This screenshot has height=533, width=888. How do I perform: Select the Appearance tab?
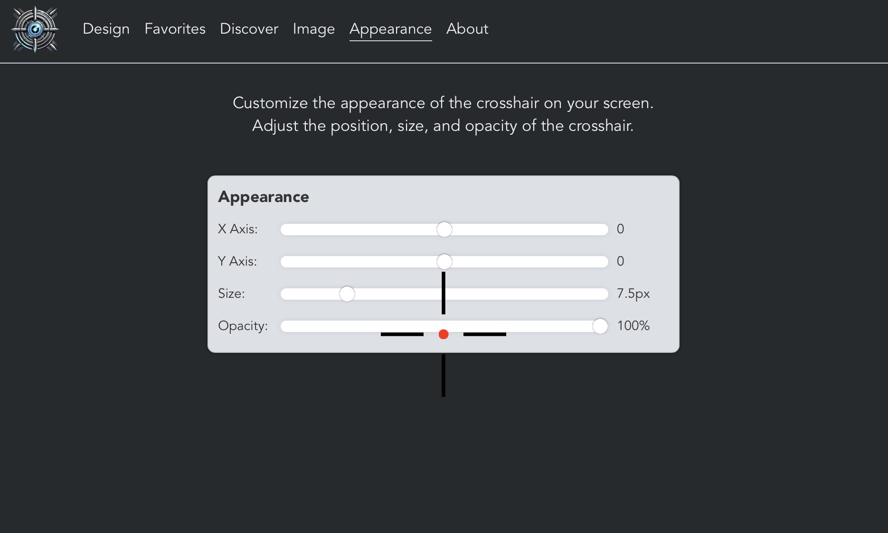click(x=390, y=29)
